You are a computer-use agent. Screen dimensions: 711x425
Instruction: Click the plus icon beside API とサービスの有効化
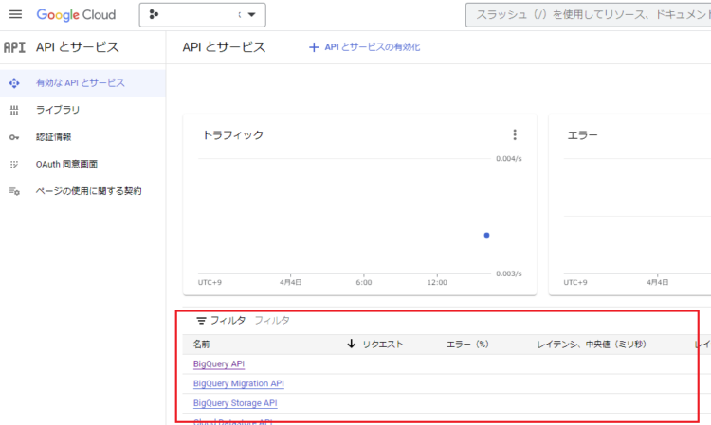(x=314, y=47)
